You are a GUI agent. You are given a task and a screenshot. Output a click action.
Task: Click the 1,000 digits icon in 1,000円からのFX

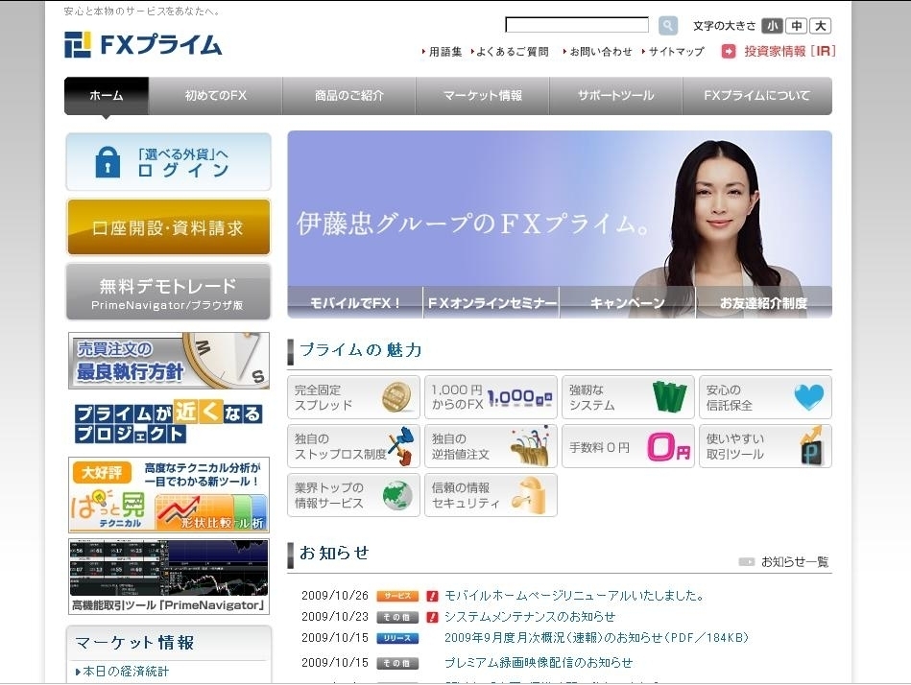click(x=520, y=397)
